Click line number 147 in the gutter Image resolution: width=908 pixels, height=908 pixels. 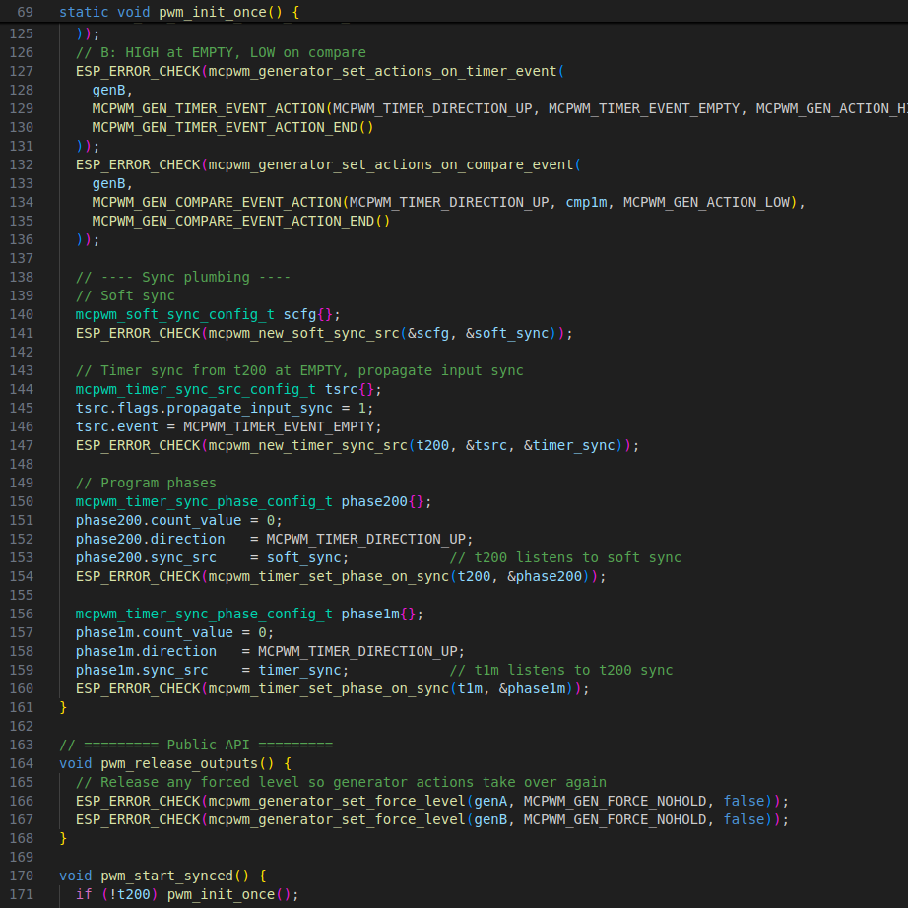point(22,445)
